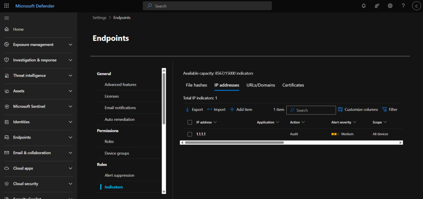Screen dimensions: 423x199
Task: Switch to Certificates tab
Action: [293, 85]
